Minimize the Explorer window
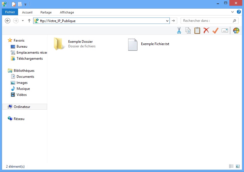 click(218, 3)
